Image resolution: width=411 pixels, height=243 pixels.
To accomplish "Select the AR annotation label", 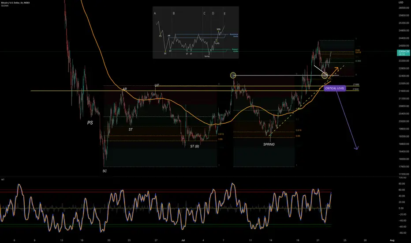I will click(x=124, y=89).
